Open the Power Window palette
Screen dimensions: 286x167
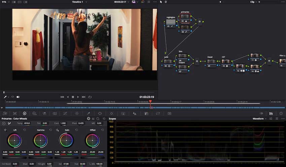coord(100,114)
